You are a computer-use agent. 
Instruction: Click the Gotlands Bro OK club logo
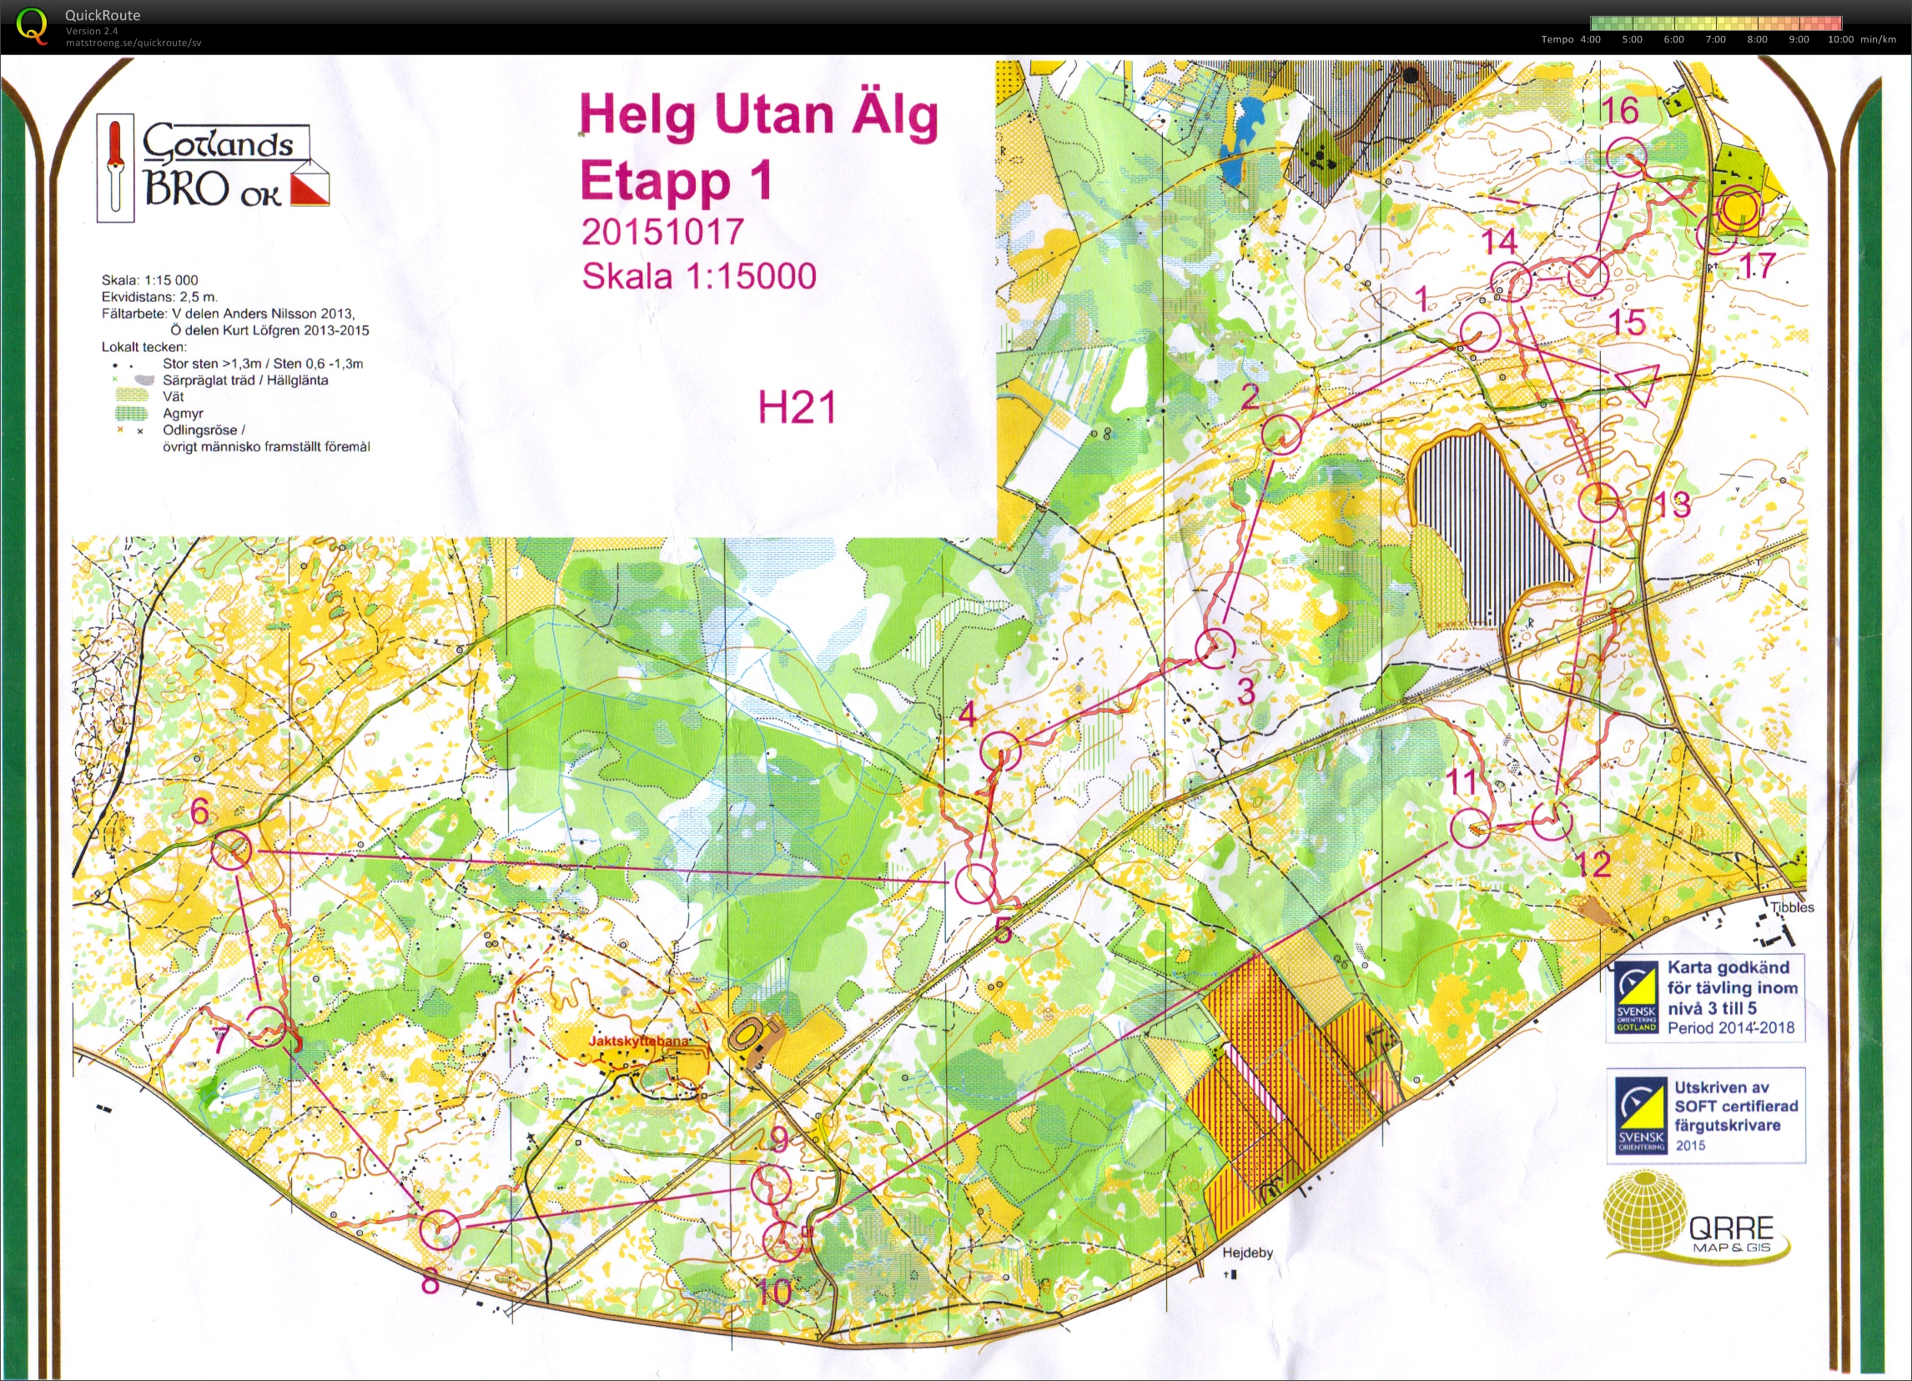214,169
